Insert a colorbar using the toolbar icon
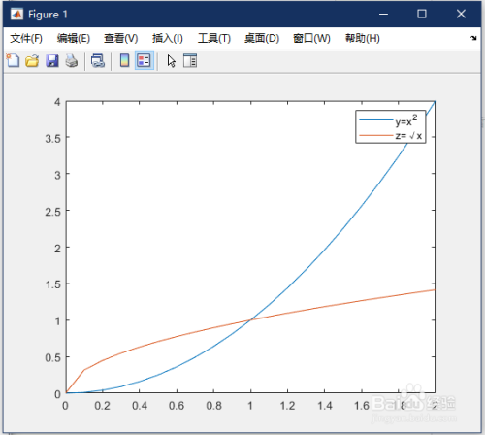 click(124, 60)
